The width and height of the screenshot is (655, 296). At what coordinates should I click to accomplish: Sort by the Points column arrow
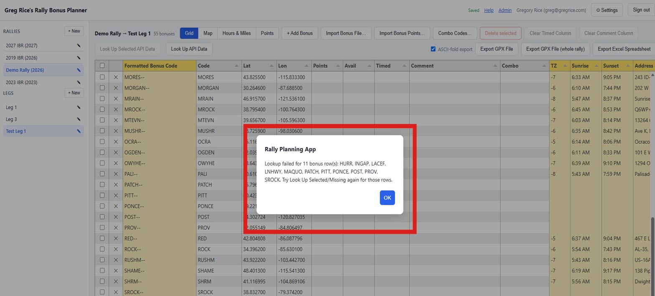pyautogui.click(x=338, y=66)
